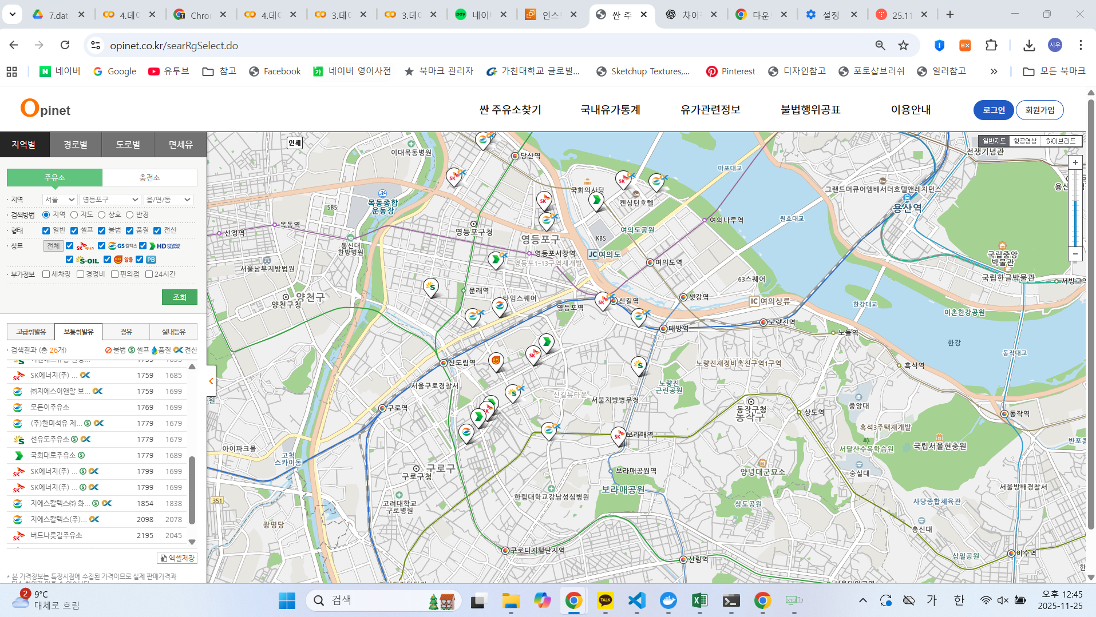Select the HD marker near 영등포시장역
The height and width of the screenshot is (617, 1096).
pos(496,260)
